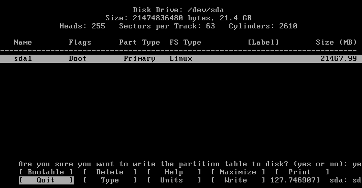Activate the highlighted Quit option

[46, 180]
